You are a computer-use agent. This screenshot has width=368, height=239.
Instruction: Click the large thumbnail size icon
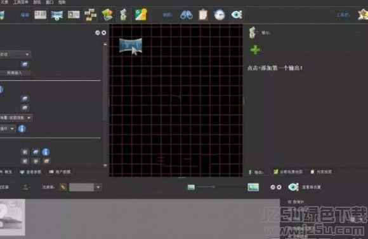point(253,188)
